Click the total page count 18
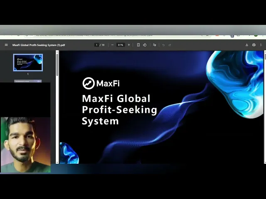This screenshot has height=199, width=266. coord(103,45)
